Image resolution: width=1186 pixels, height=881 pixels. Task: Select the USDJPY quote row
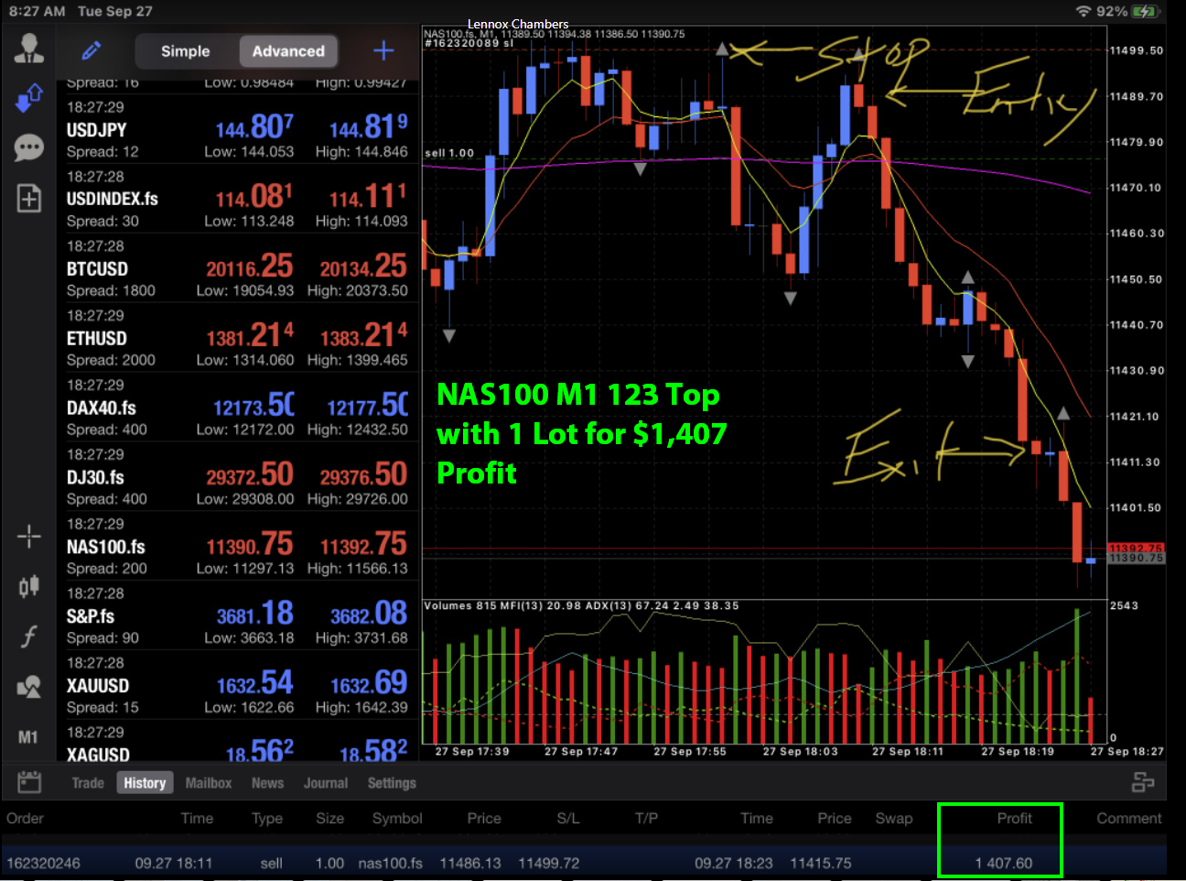pos(239,129)
